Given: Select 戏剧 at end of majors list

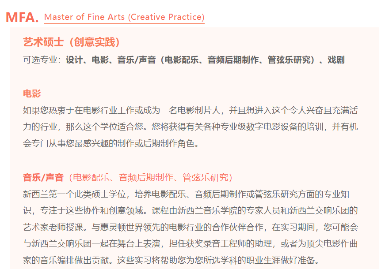Looking at the screenshot, I should (336, 60).
